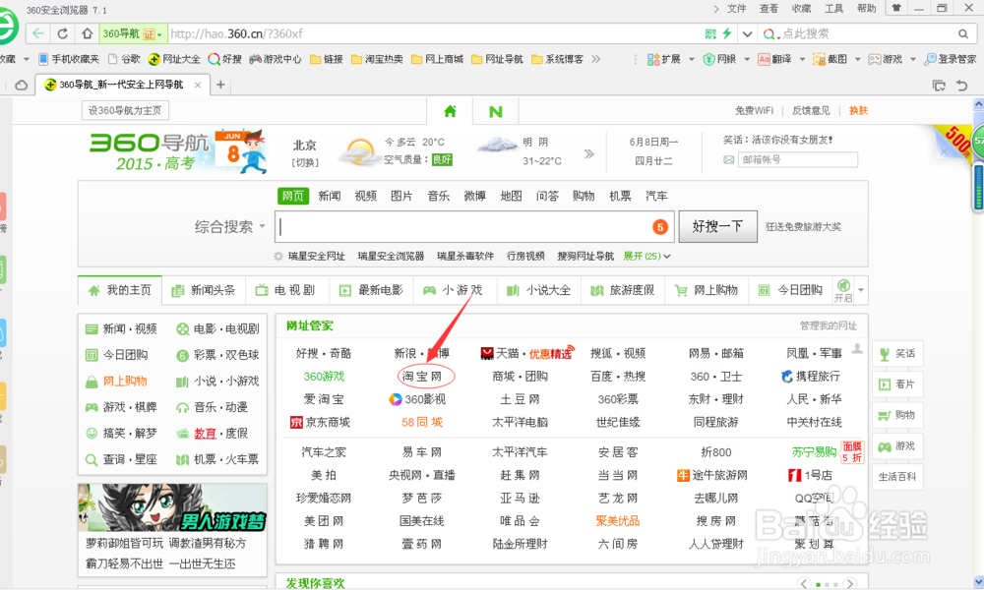Click the green N icon tab

496,111
